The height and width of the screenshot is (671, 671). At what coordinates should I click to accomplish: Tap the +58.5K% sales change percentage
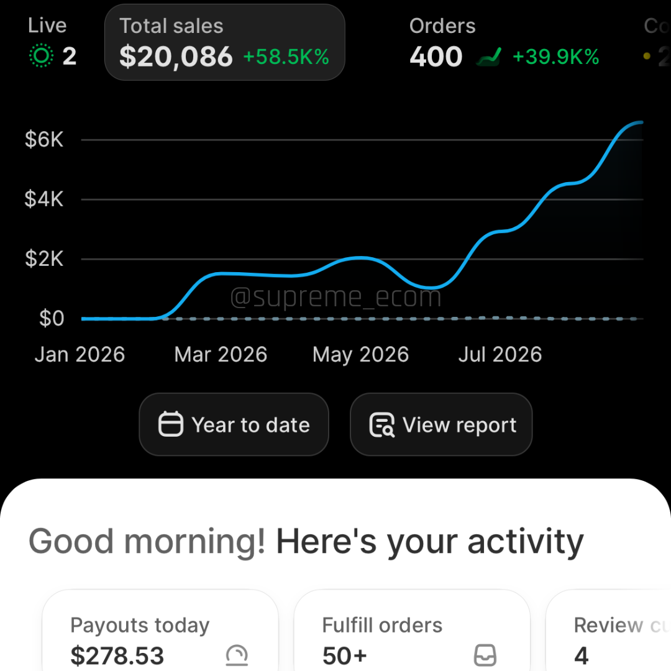(x=286, y=57)
